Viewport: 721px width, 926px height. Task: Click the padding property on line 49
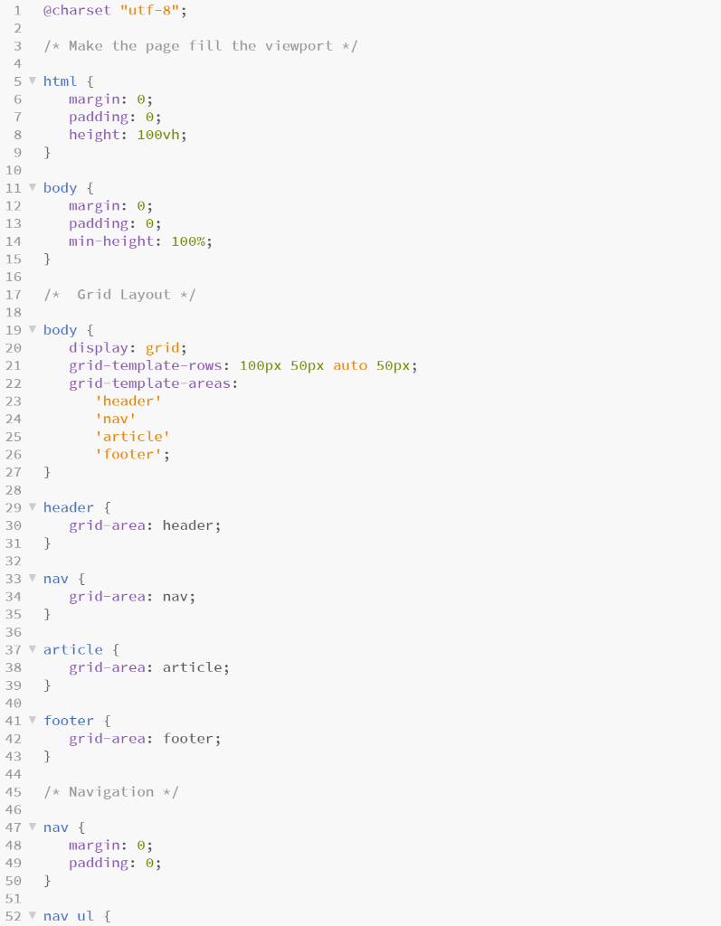click(x=98, y=863)
